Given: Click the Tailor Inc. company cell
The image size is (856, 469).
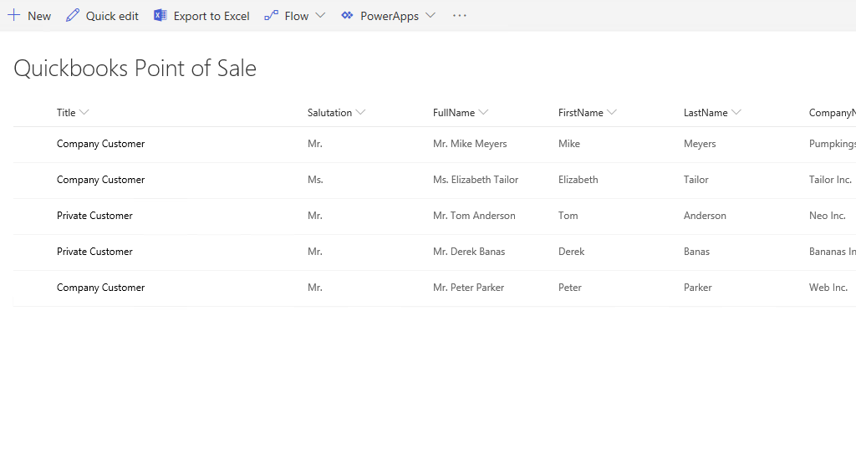Looking at the screenshot, I should point(830,180).
